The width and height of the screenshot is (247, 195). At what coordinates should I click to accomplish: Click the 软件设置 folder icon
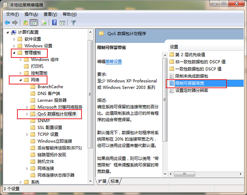tap(20, 39)
